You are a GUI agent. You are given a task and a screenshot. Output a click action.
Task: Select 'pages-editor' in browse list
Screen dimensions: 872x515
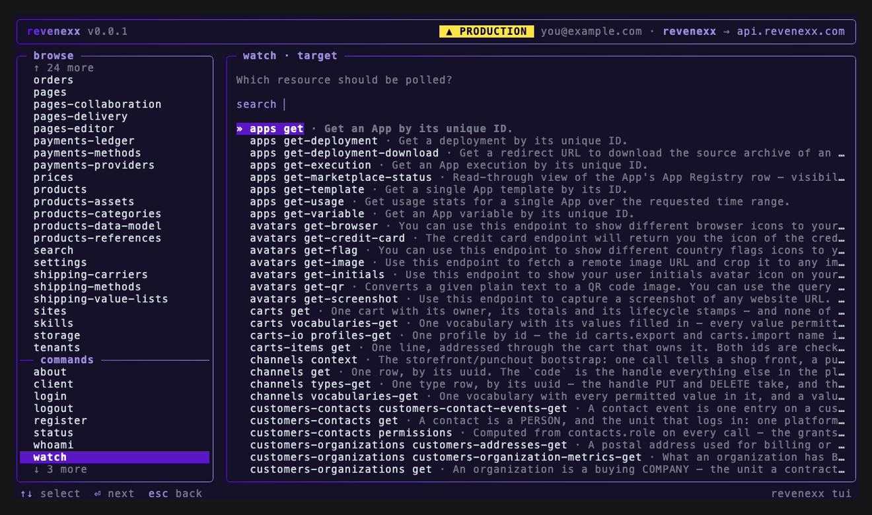74,129
